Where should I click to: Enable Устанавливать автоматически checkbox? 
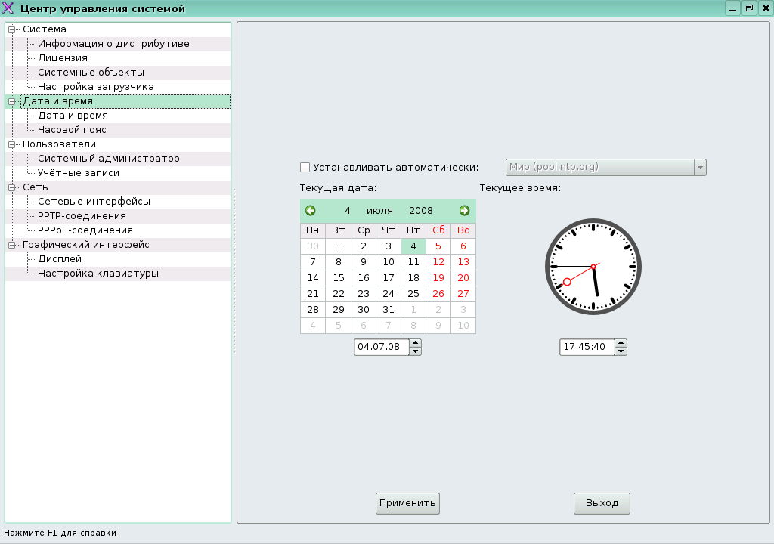tap(305, 167)
